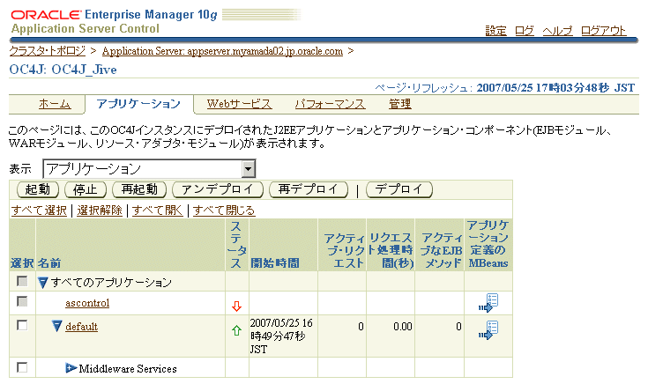Open Application Server appserver breadcrumb link
This screenshot has height=384, width=648.
coord(222,51)
